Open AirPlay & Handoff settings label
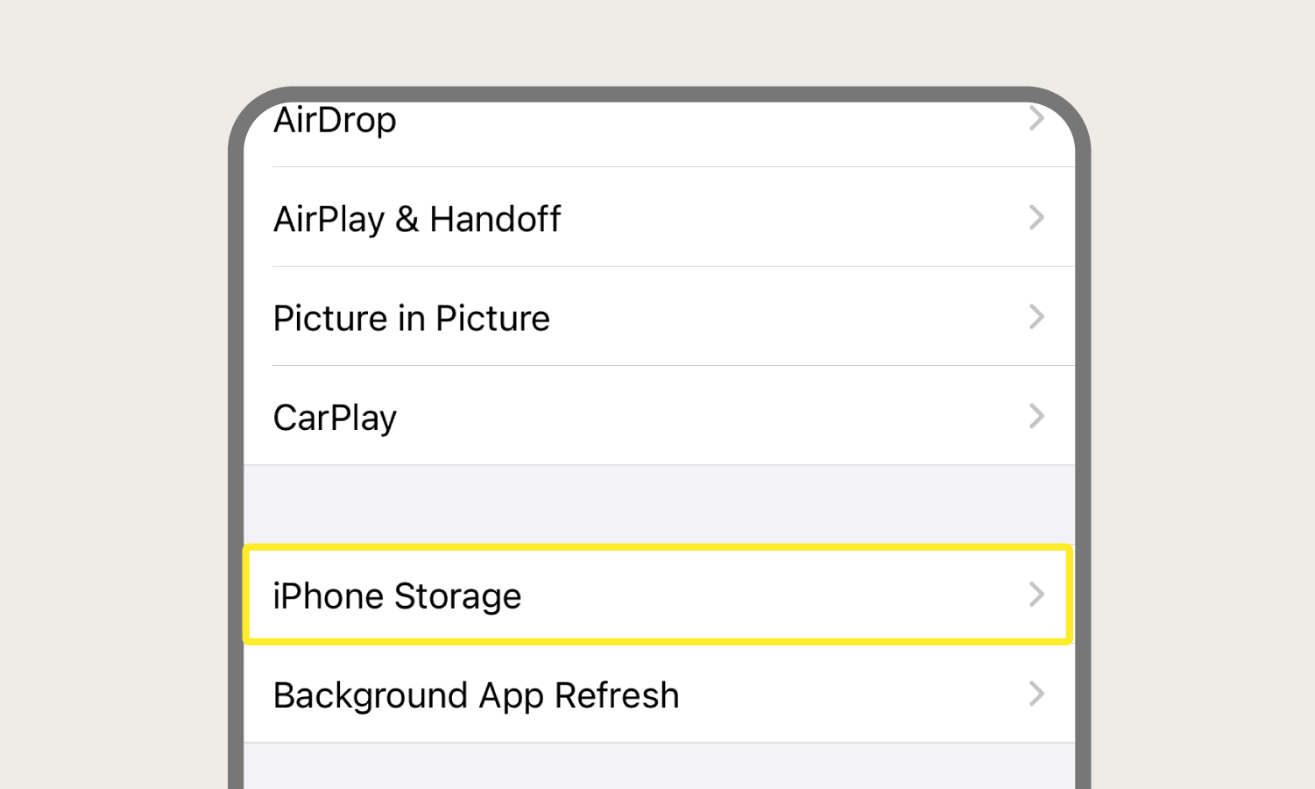The width and height of the screenshot is (1315, 789). tap(417, 219)
